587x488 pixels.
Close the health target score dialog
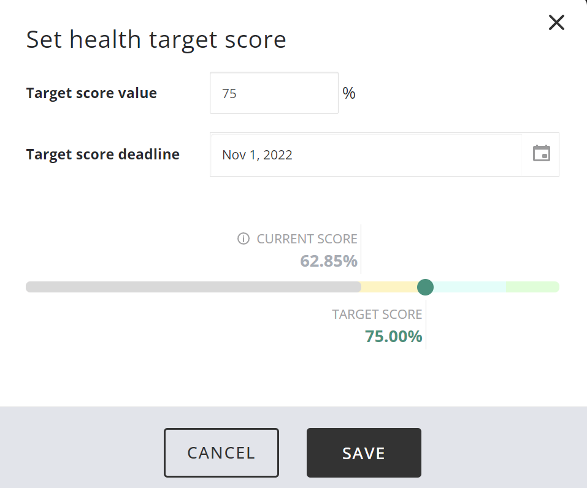point(556,23)
